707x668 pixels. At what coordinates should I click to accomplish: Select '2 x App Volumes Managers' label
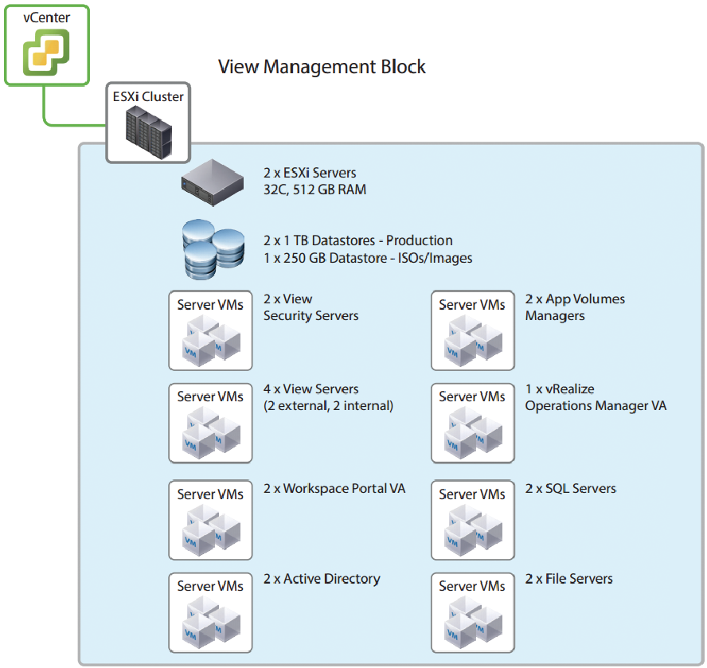pos(575,307)
